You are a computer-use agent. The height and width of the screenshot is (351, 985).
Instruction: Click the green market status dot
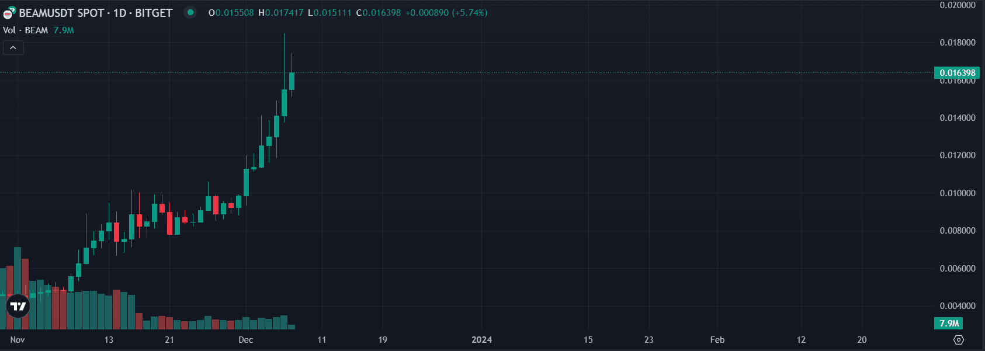coord(190,12)
